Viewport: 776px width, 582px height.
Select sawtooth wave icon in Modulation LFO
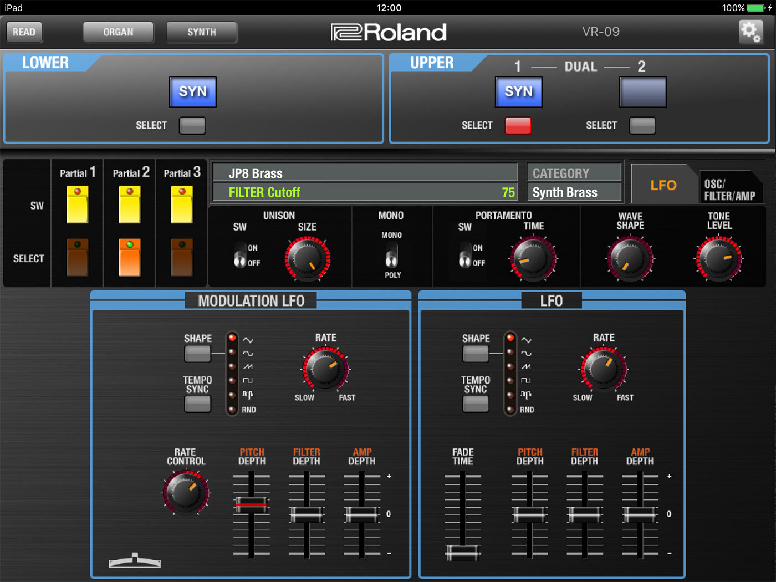[248, 366]
